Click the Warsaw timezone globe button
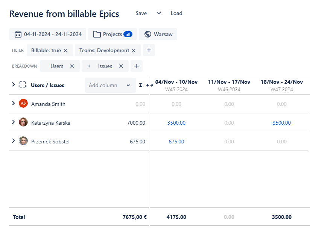The height and width of the screenshot is (235, 310). pyautogui.click(x=158, y=34)
